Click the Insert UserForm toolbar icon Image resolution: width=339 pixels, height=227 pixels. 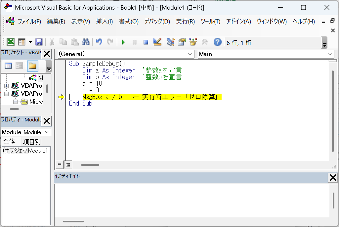point(22,42)
